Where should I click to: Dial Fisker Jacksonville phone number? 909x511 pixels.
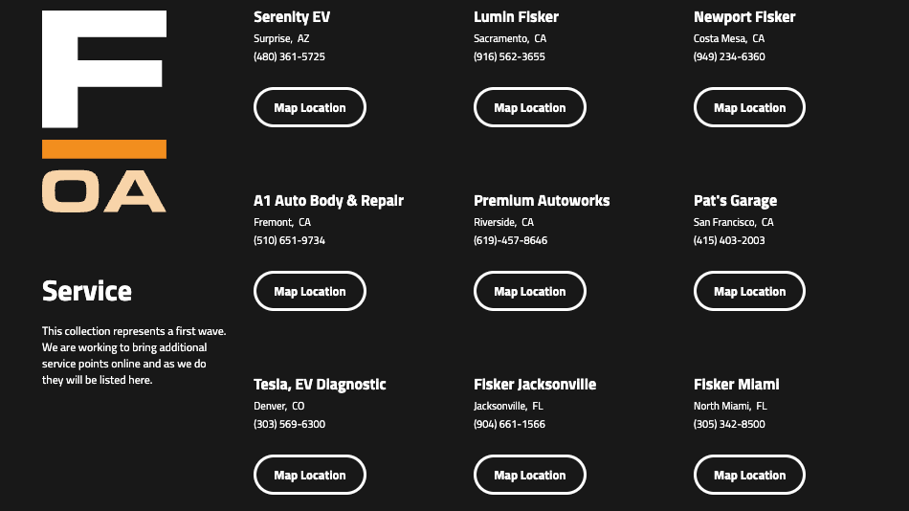(509, 424)
